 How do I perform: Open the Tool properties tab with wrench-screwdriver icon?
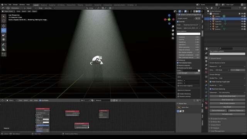[206, 53]
